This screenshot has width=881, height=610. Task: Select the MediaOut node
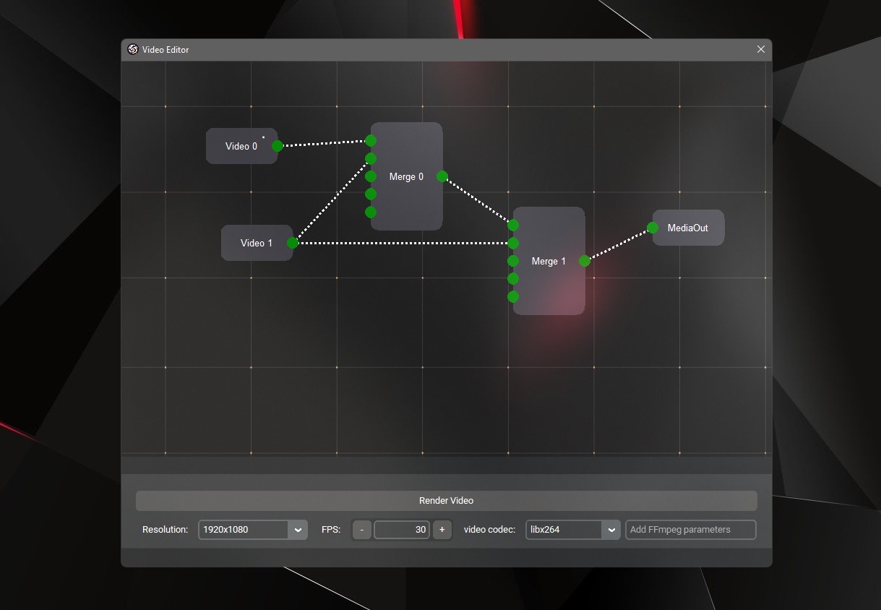688,228
